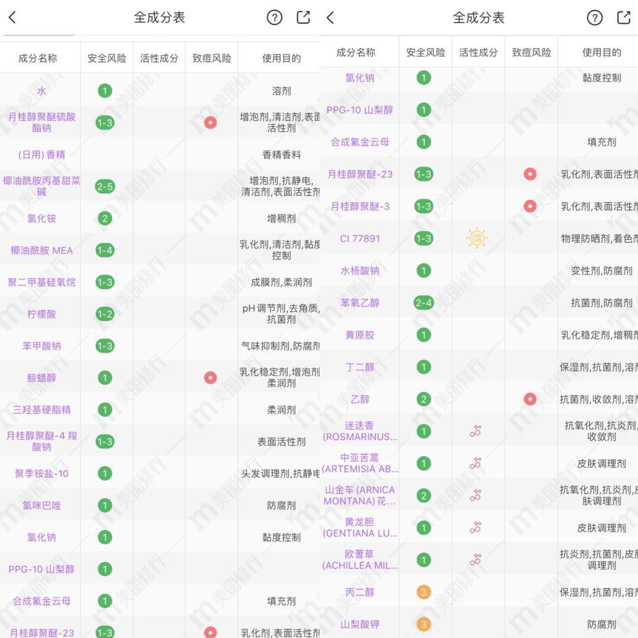Tap the red dot beside 乙醇
This screenshot has height=638, width=638.
pos(530,399)
